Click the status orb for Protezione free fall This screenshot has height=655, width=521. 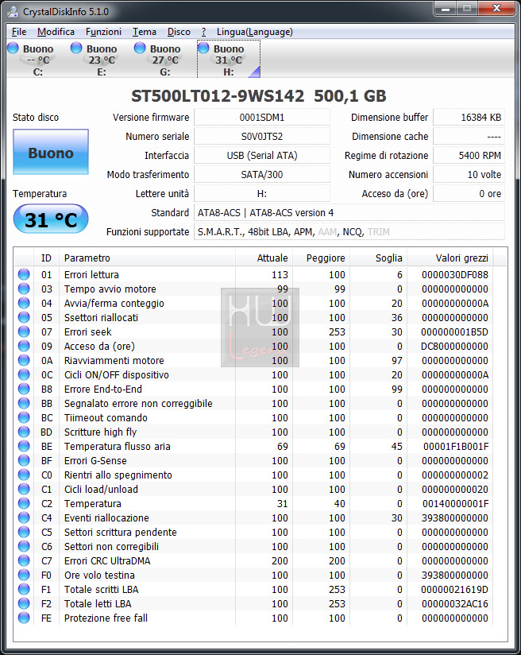coord(24,618)
